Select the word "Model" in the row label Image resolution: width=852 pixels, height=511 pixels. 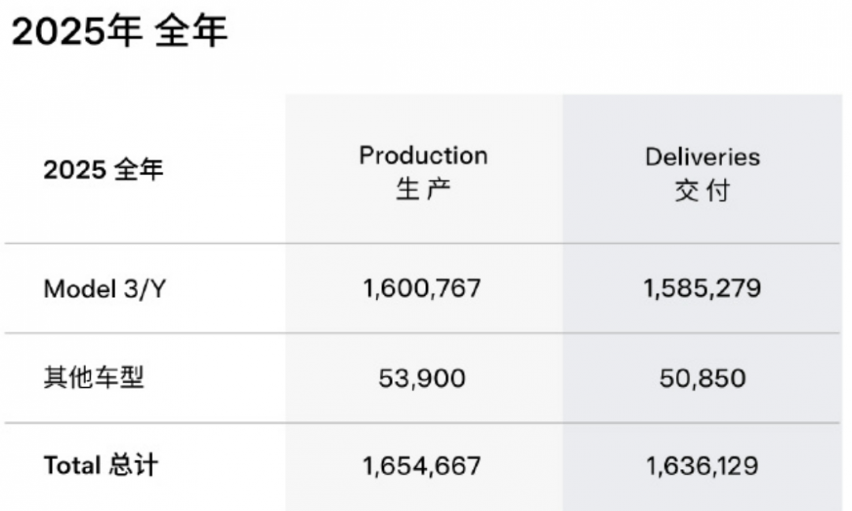click(x=79, y=289)
